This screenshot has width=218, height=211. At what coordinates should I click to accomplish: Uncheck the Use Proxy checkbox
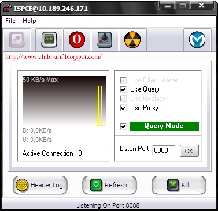point(123,108)
